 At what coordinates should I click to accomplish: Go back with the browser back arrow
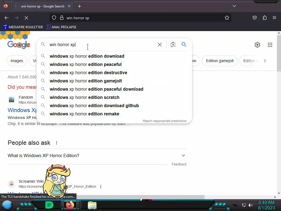7,18
